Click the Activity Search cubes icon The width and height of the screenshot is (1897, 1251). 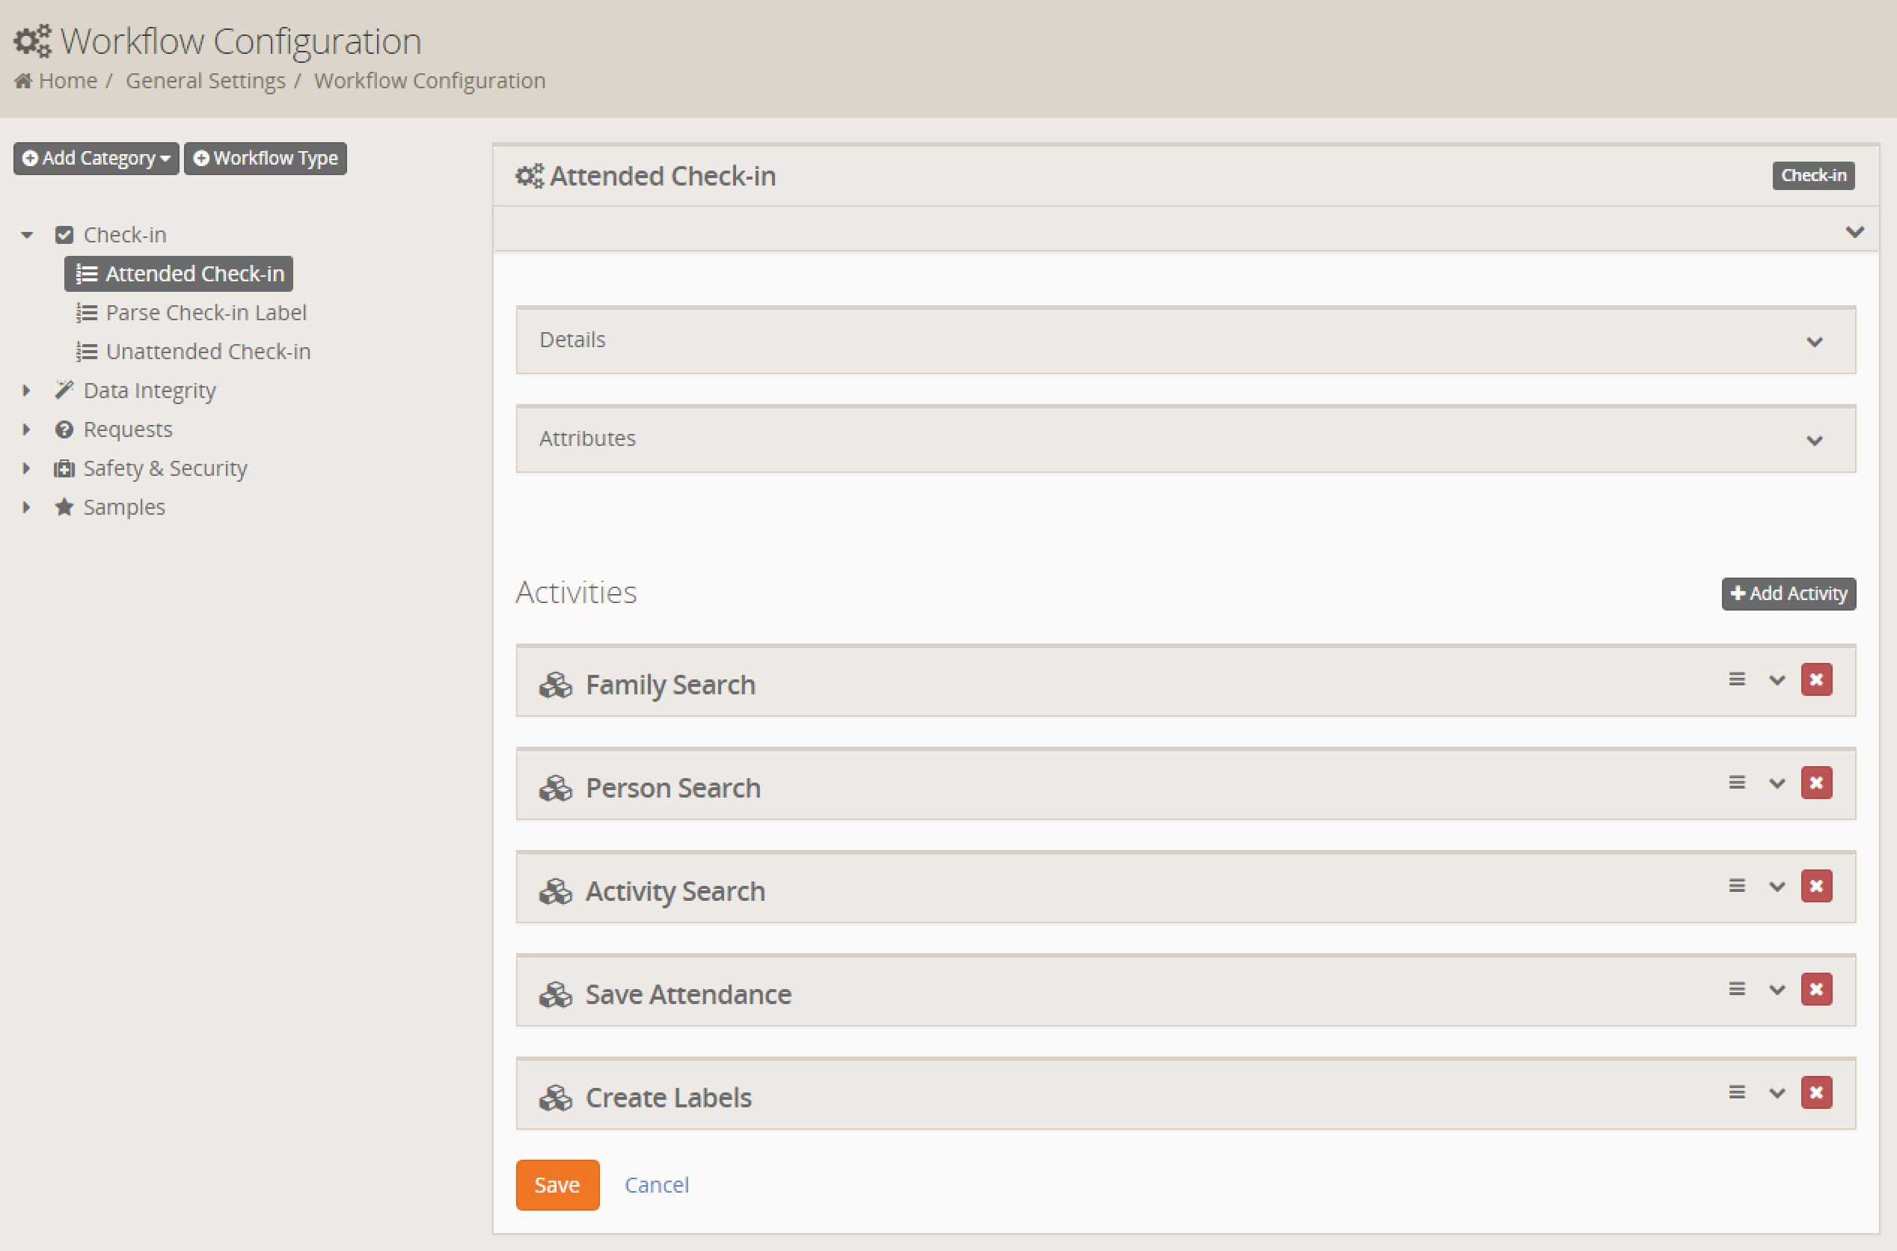(556, 891)
